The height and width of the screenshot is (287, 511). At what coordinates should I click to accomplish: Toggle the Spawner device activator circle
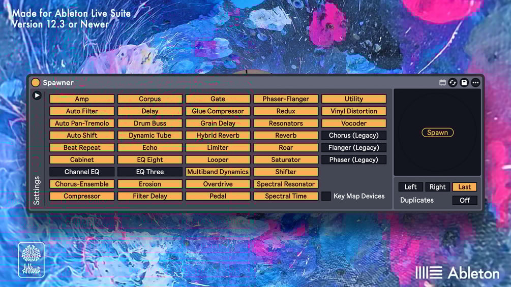click(x=36, y=83)
